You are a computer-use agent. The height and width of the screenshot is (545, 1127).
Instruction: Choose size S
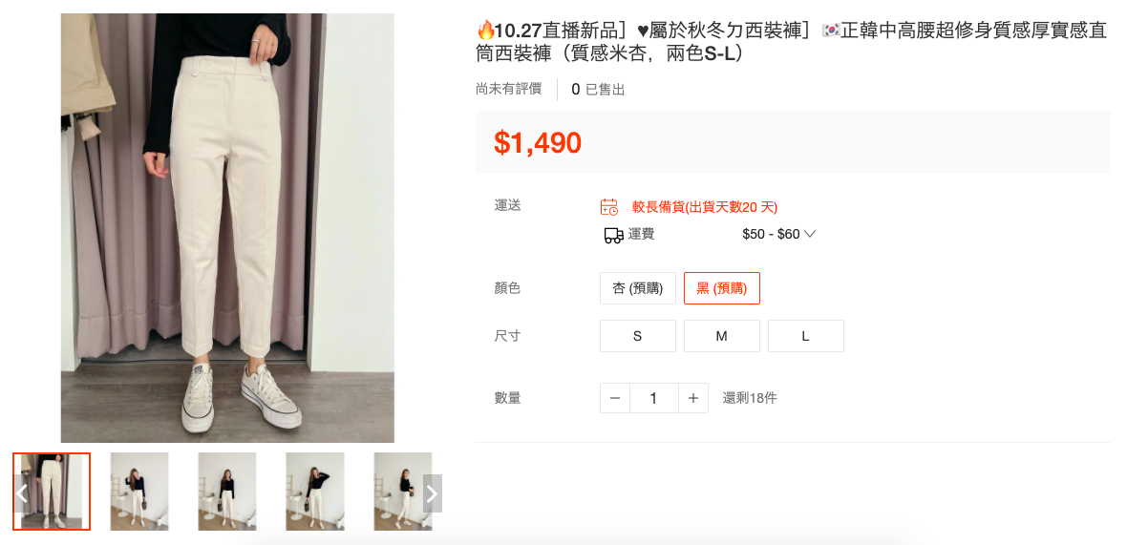638,336
